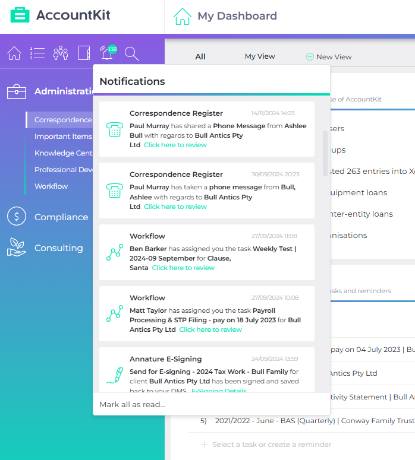The image size is (415, 460).
Task: Click the 'tivity Statement | Bull' task row
Action: pyautogui.click(x=372, y=397)
